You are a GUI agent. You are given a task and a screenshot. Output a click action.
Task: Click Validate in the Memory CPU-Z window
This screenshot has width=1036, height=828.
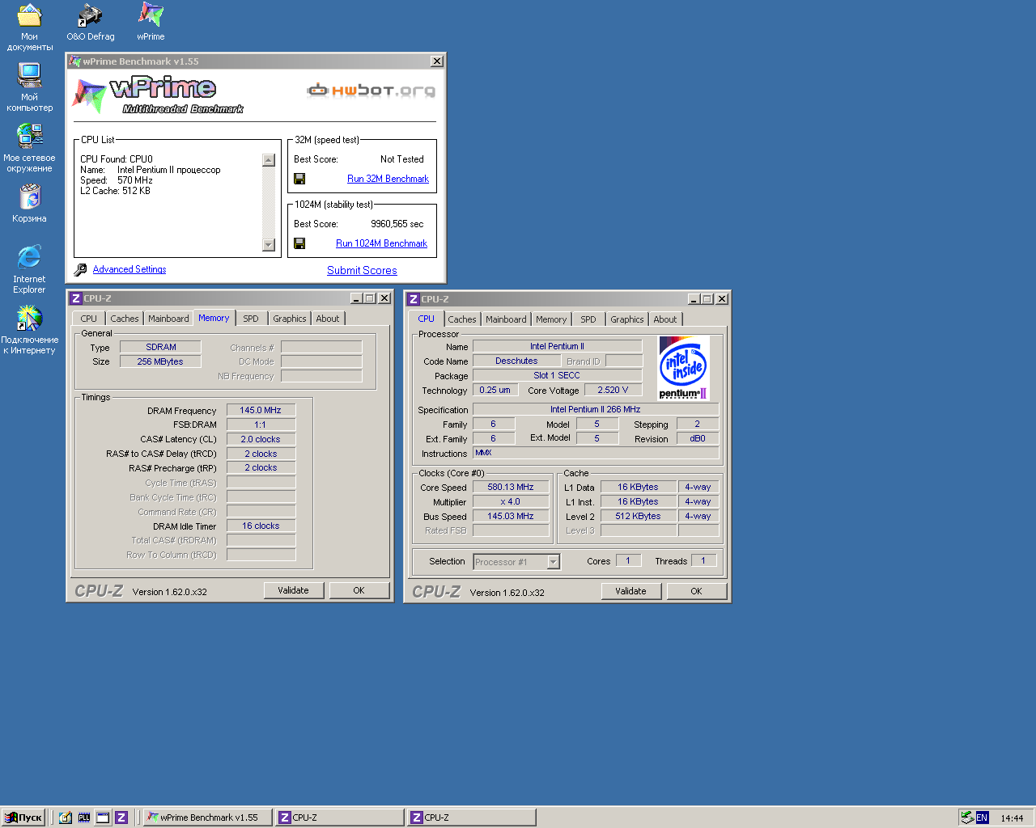[x=293, y=590]
